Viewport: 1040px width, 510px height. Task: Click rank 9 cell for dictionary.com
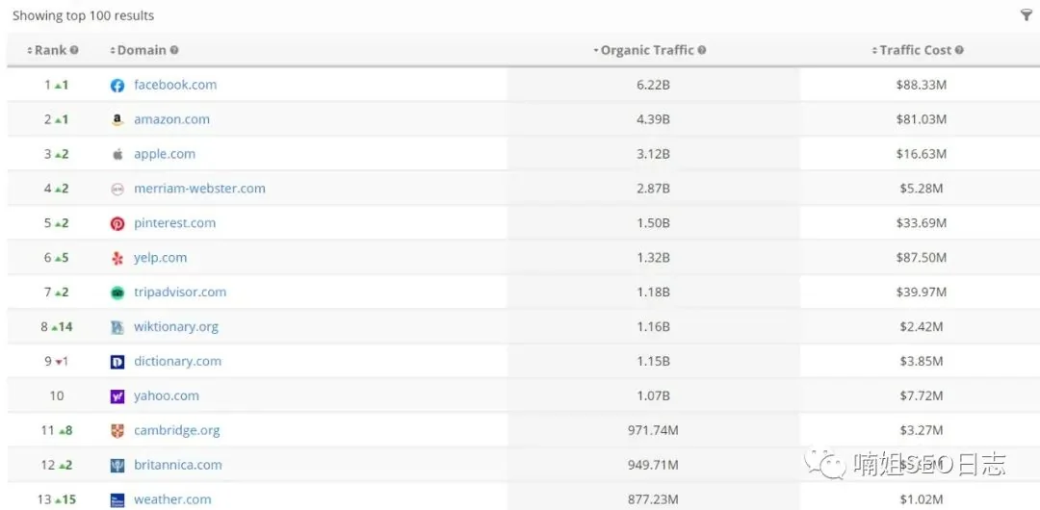coord(57,361)
